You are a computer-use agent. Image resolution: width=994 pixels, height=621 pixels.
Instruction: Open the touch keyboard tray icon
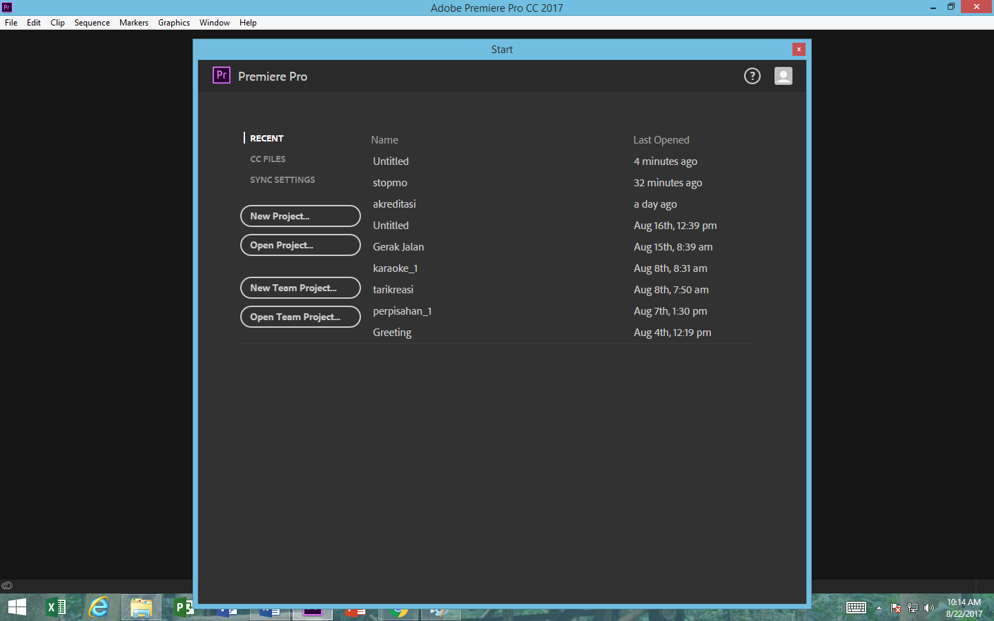pyautogui.click(x=856, y=608)
